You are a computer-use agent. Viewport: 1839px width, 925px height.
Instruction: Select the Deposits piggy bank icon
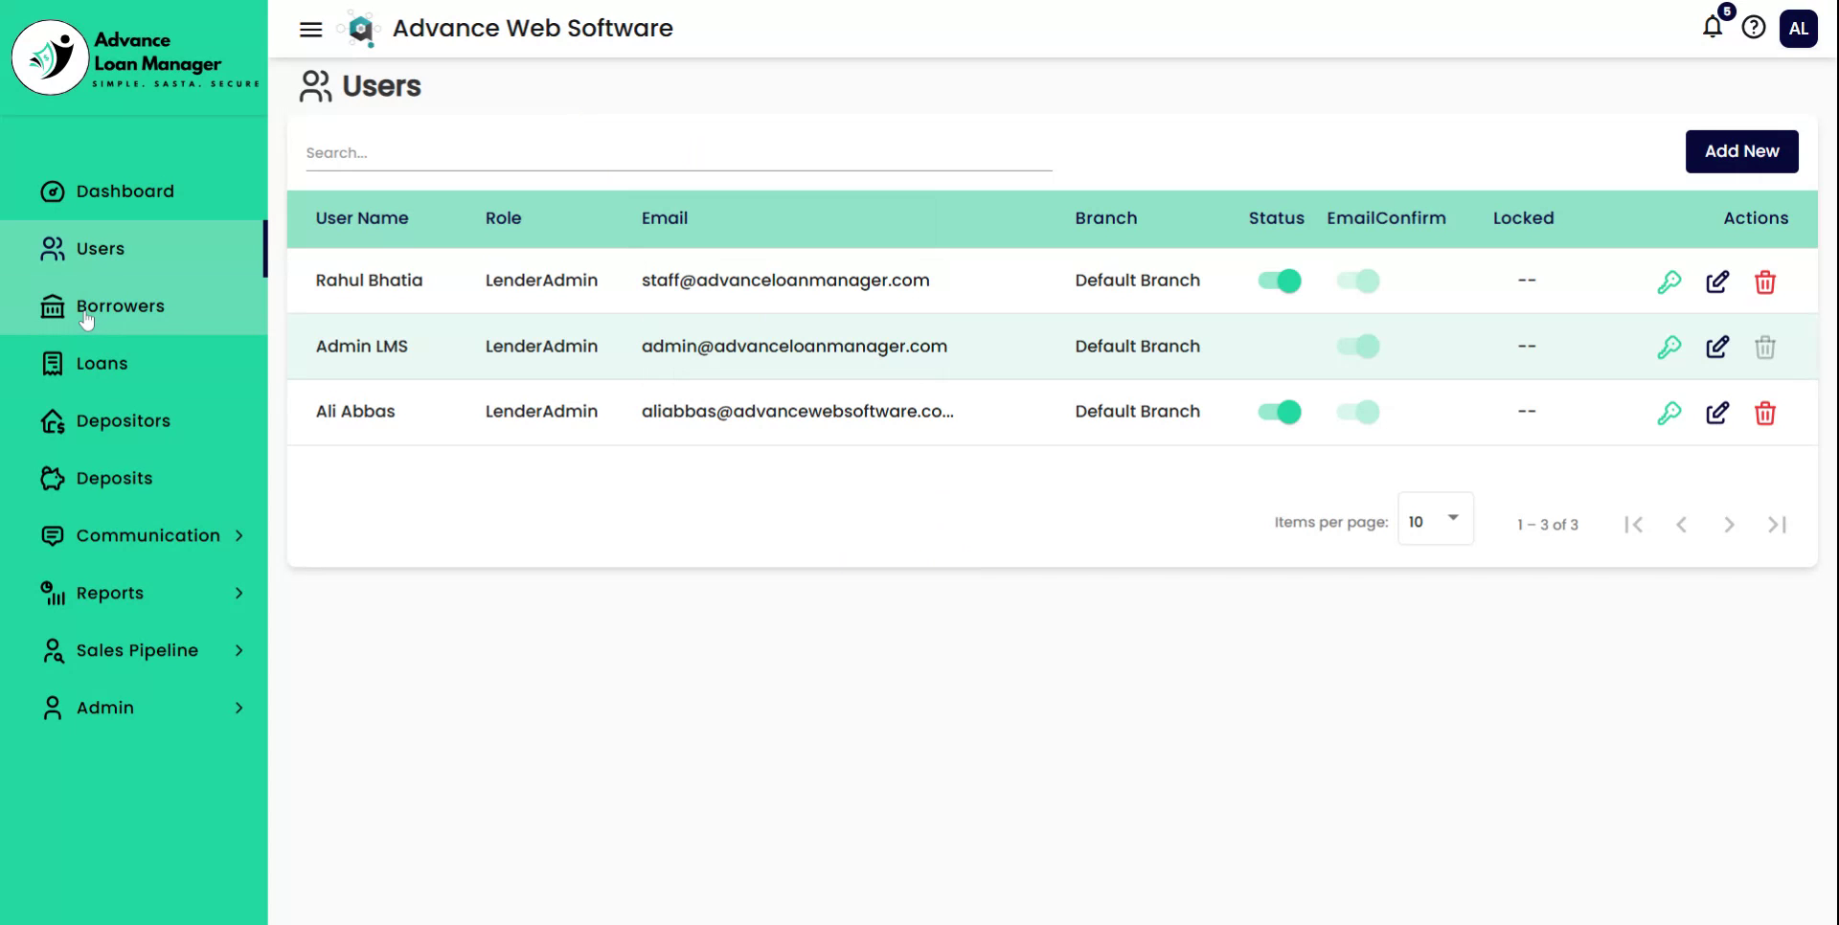53,478
